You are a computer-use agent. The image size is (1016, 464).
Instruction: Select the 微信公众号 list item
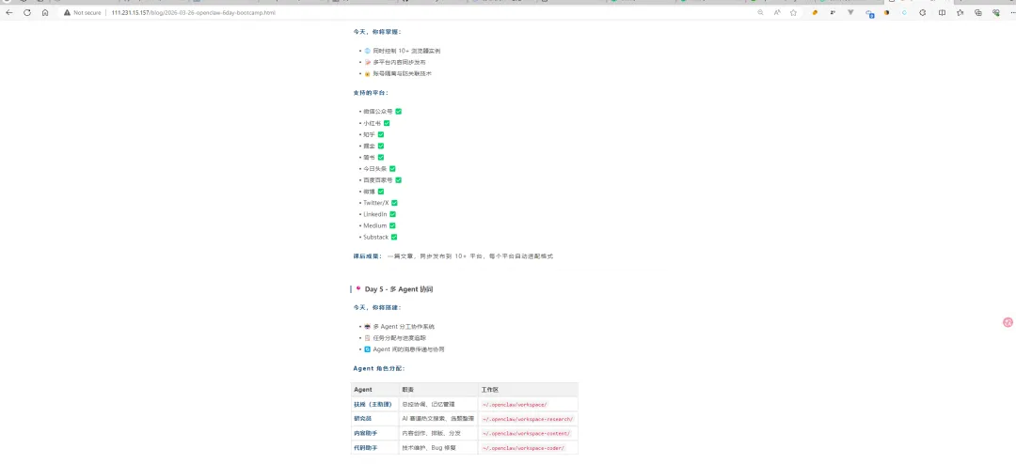coord(382,112)
